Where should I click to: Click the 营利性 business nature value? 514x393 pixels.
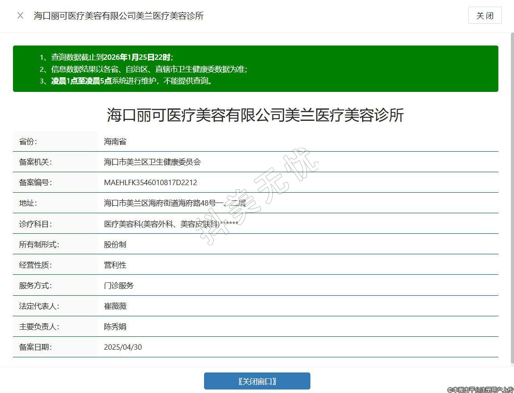click(x=115, y=265)
